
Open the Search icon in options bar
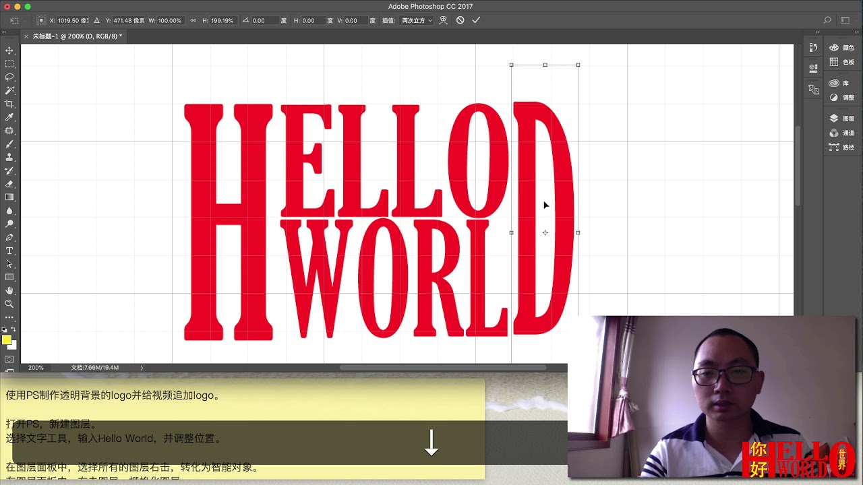(x=827, y=20)
